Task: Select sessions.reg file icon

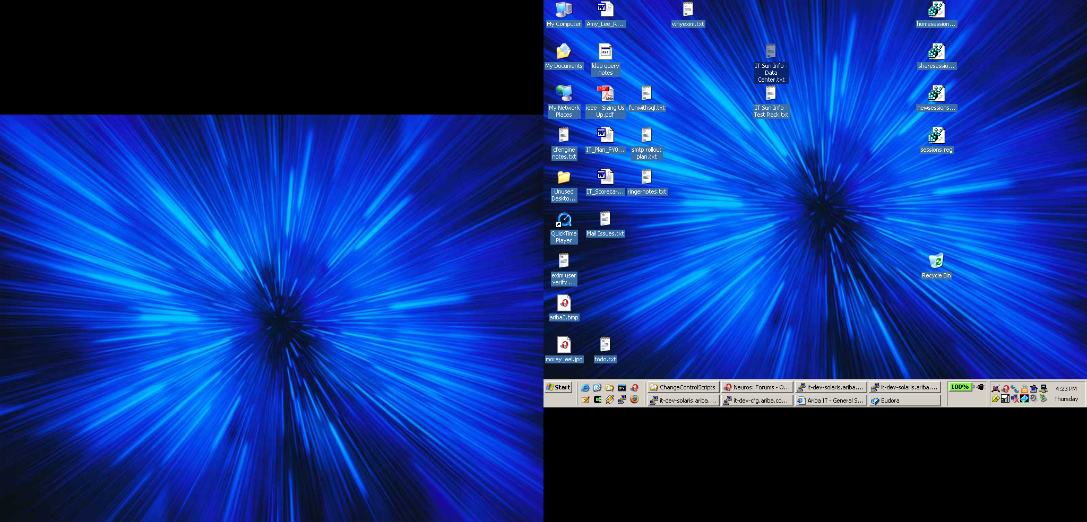Action: [x=936, y=141]
